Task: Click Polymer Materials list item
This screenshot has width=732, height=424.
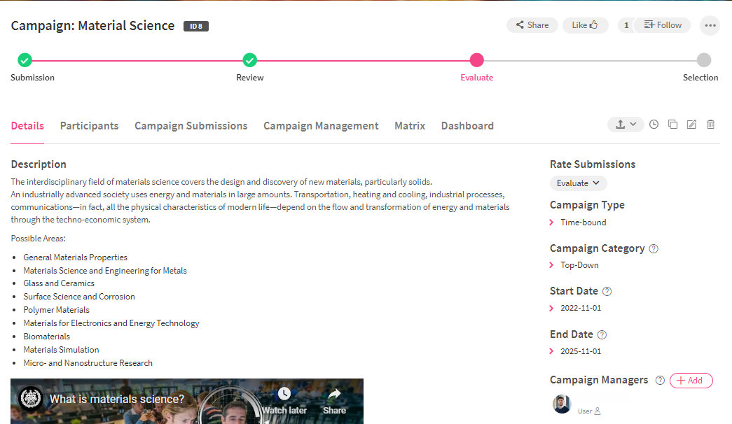Action: click(x=57, y=310)
